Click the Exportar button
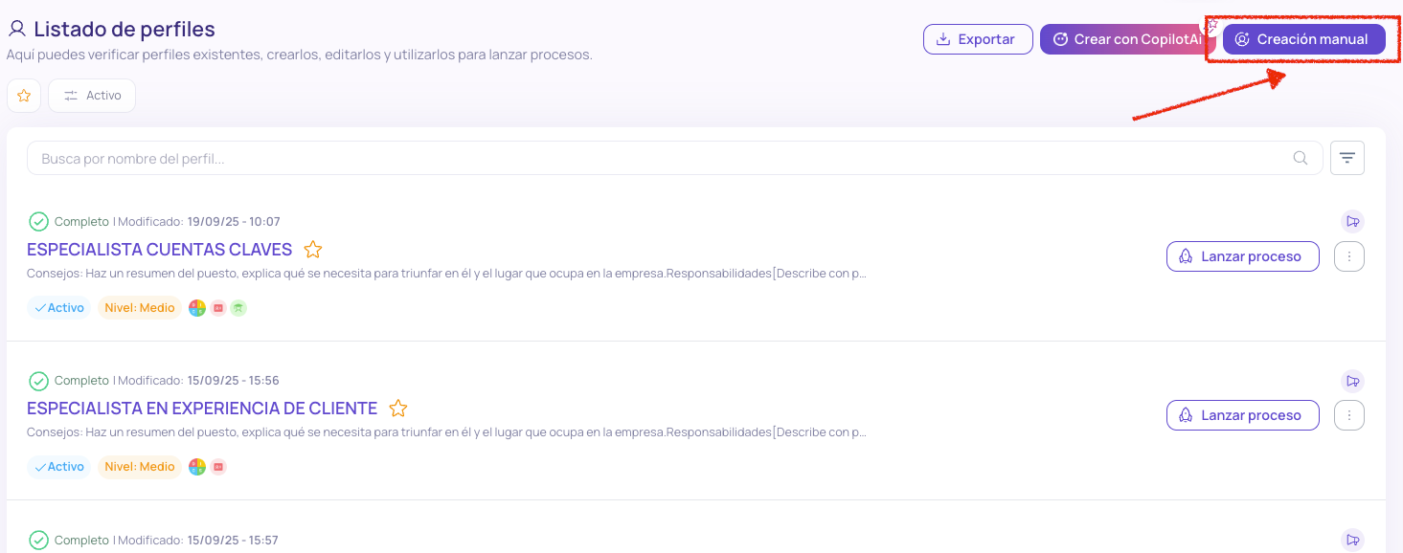The width and height of the screenshot is (1403, 553). 977,39
